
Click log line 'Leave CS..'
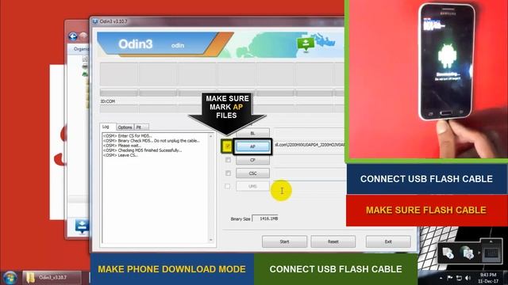(x=120, y=155)
